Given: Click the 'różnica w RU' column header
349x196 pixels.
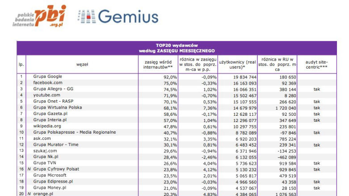Looking at the screenshot, I should [277, 64].
